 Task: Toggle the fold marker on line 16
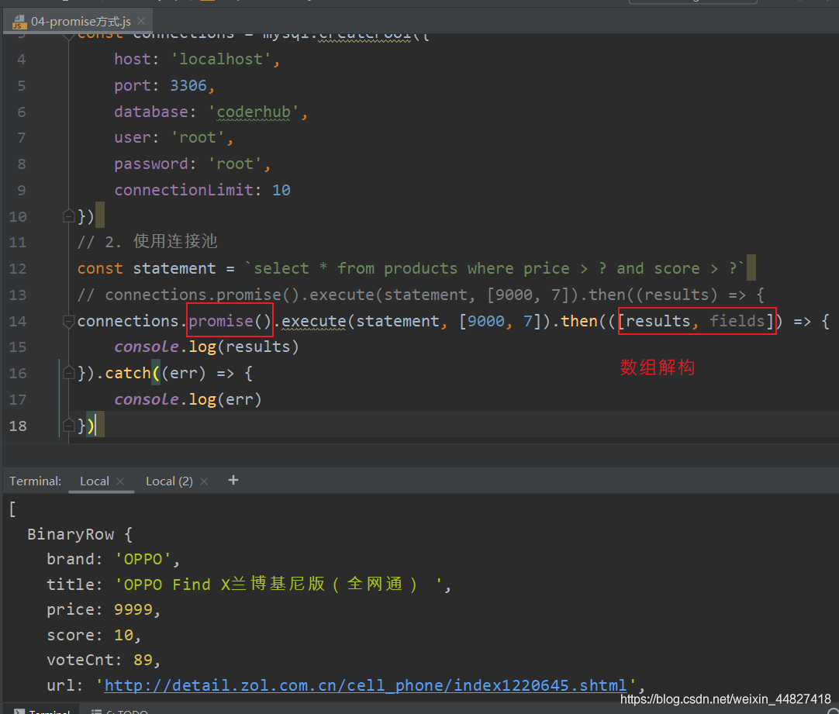pos(68,373)
